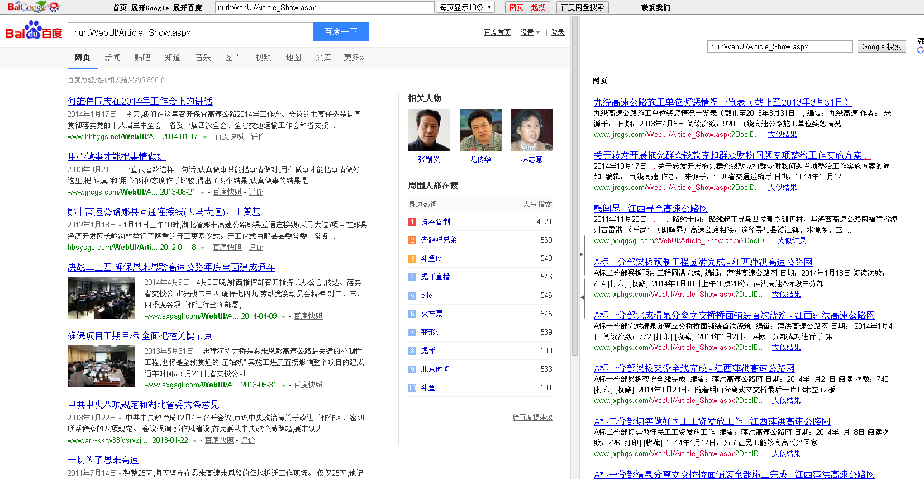The image size is (924, 479).
Task: Click the rank 1 badge beside 资本管制
Action: [412, 222]
